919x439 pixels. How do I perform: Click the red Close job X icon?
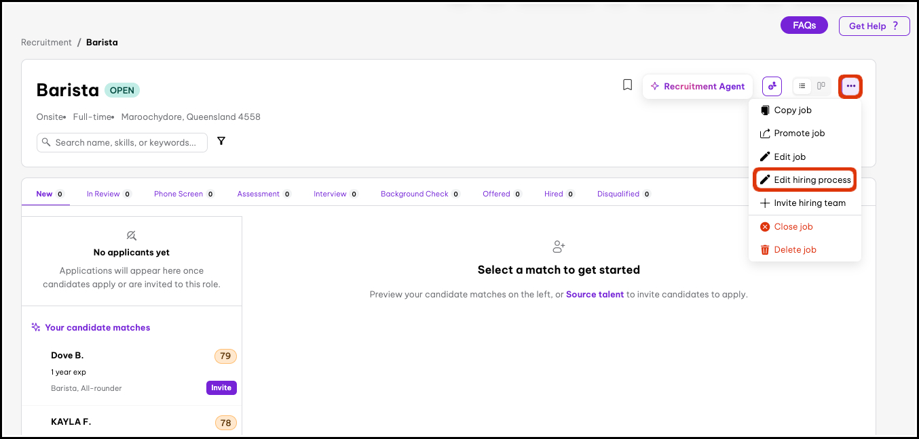[x=765, y=227]
